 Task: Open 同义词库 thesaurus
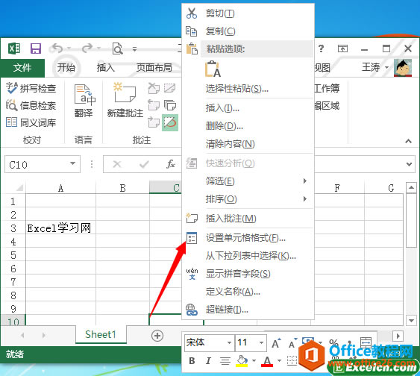point(31,122)
